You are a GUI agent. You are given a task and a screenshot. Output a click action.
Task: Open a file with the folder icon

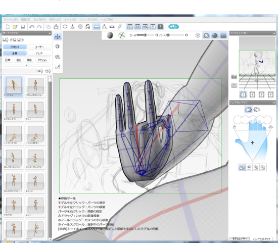click(x=15, y=27)
